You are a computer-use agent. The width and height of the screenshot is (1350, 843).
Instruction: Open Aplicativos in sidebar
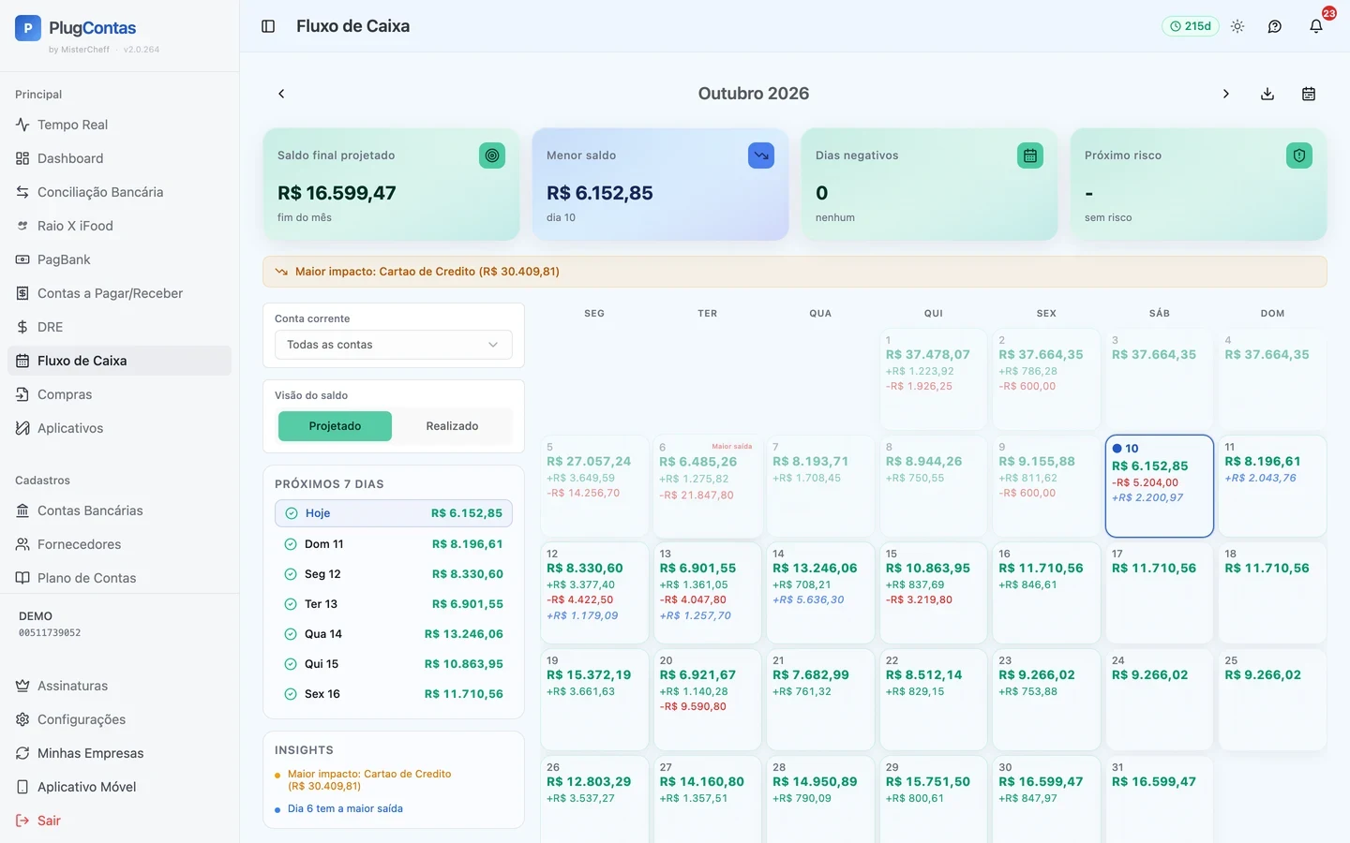click(119, 428)
